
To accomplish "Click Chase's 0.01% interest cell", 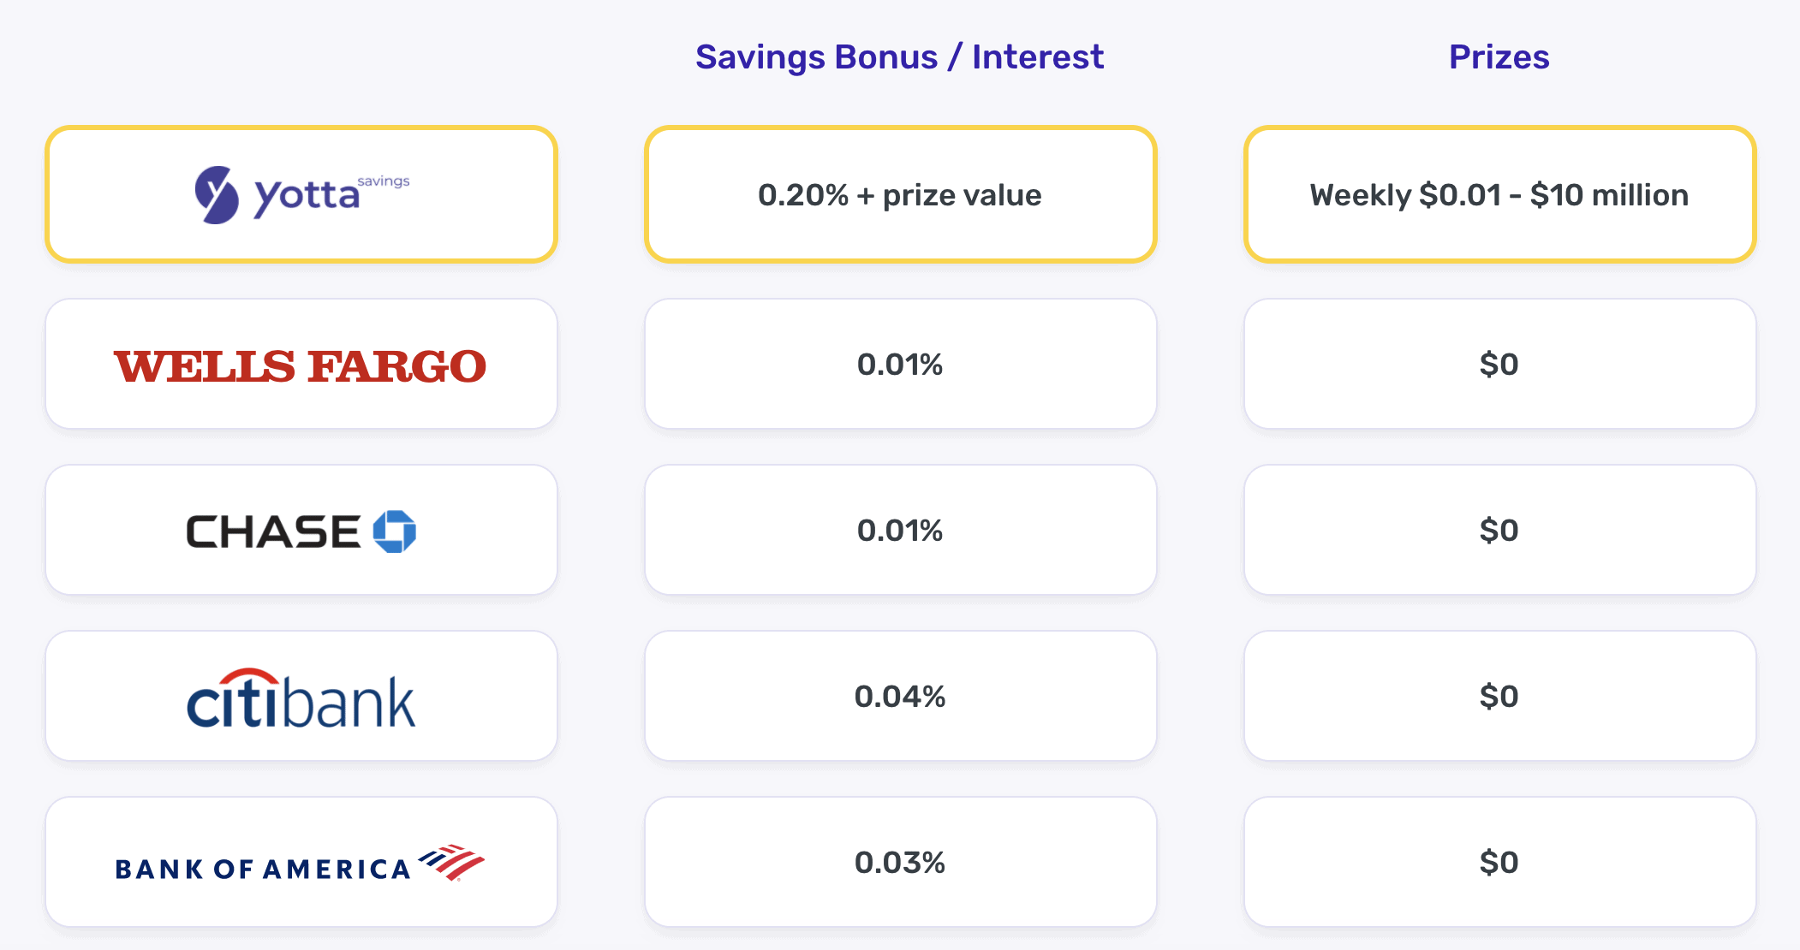I will click(x=900, y=531).
